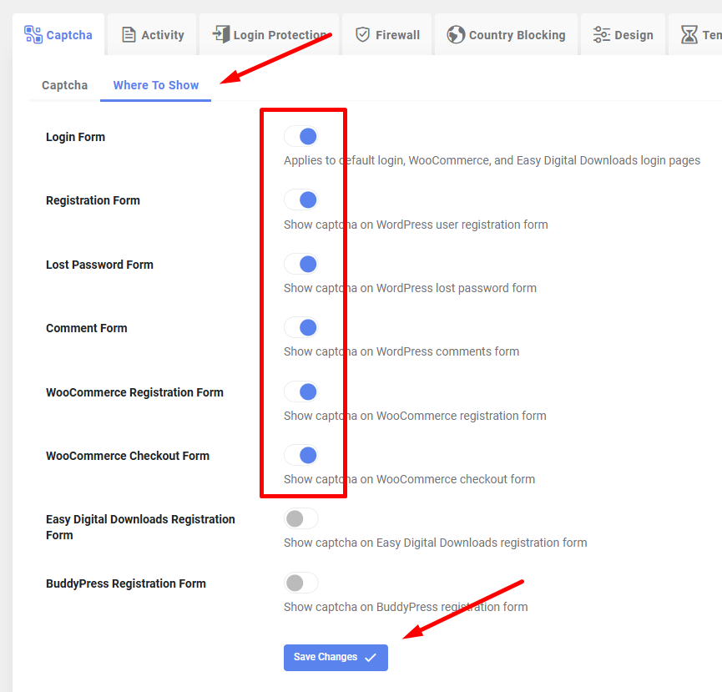Disable captcha on the Comment Form
This screenshot has height=692, width=722.
point(300,327)
